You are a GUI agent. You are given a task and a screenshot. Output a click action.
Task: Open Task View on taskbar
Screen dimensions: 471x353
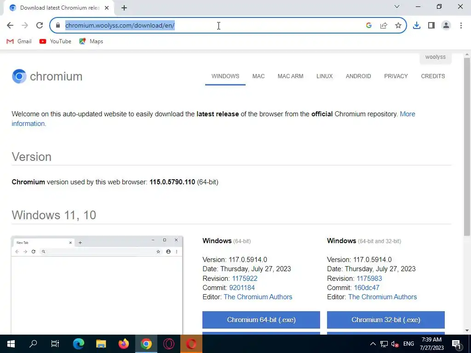[x=55, y=344]
